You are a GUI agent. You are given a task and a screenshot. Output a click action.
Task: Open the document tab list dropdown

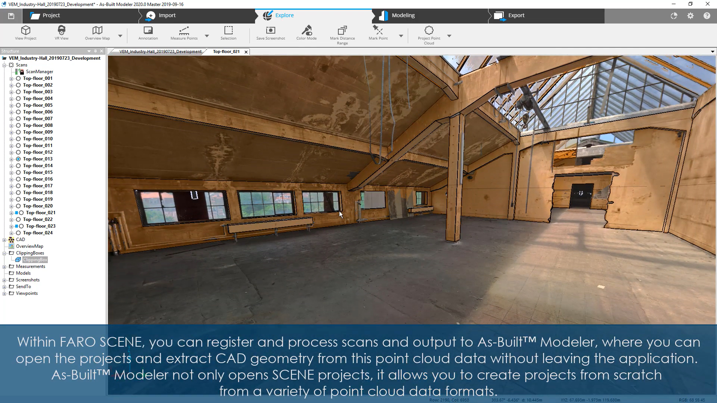pyautogui.click(x=713, y=52)
